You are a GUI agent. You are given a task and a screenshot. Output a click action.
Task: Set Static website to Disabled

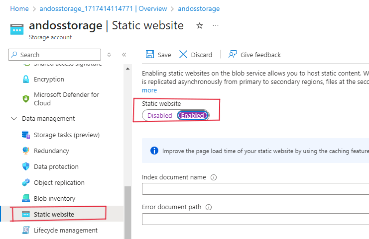159,115
